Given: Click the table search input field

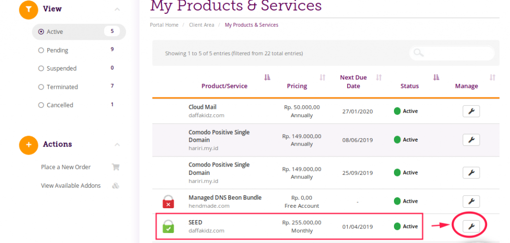Looking at the screenshot, I should pos(452,53).
